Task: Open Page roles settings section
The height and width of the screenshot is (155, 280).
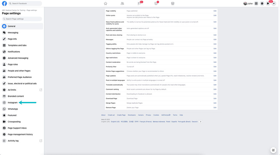Action: coord(13,64)
